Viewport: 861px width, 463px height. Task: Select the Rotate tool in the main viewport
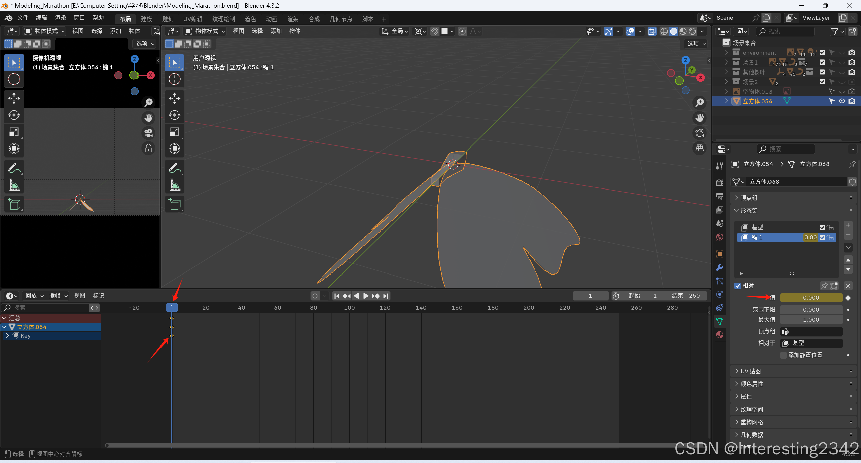174,115
